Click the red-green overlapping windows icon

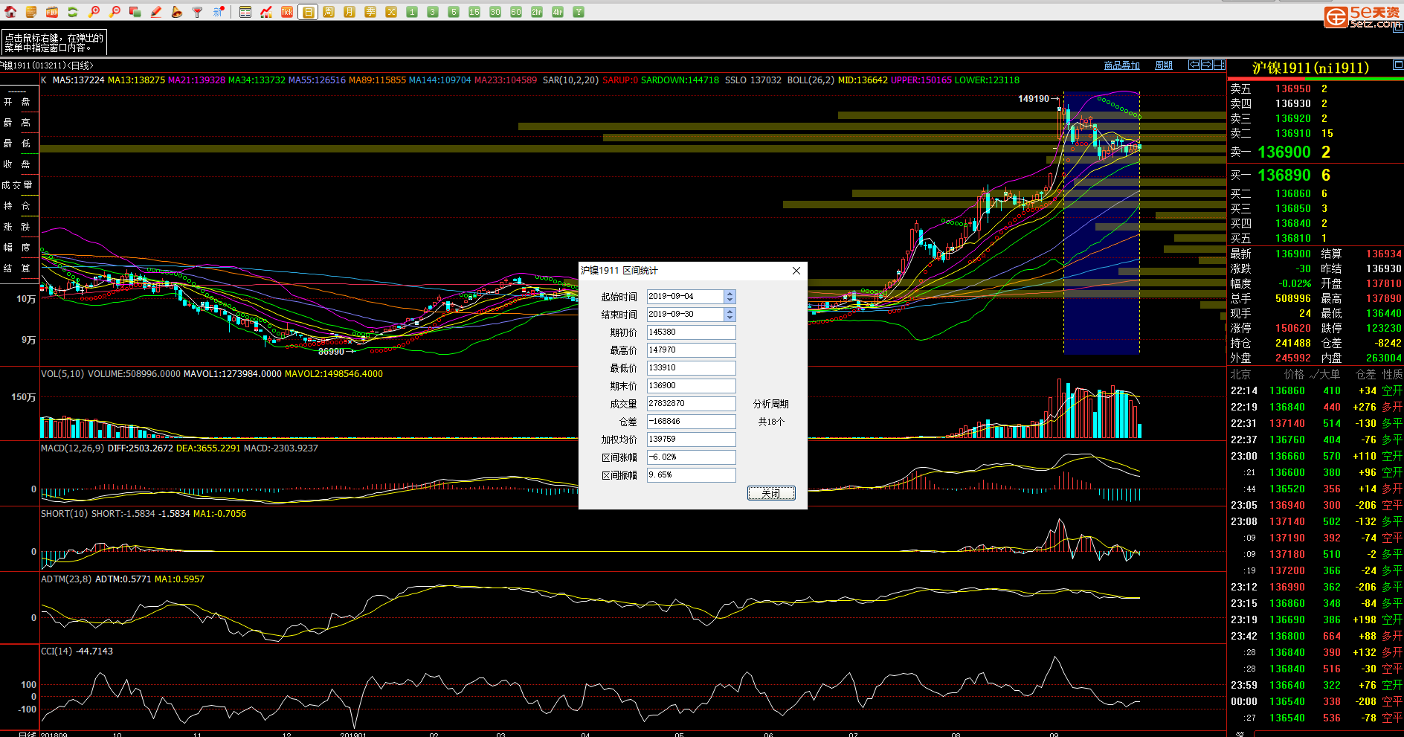pos(135,12)
